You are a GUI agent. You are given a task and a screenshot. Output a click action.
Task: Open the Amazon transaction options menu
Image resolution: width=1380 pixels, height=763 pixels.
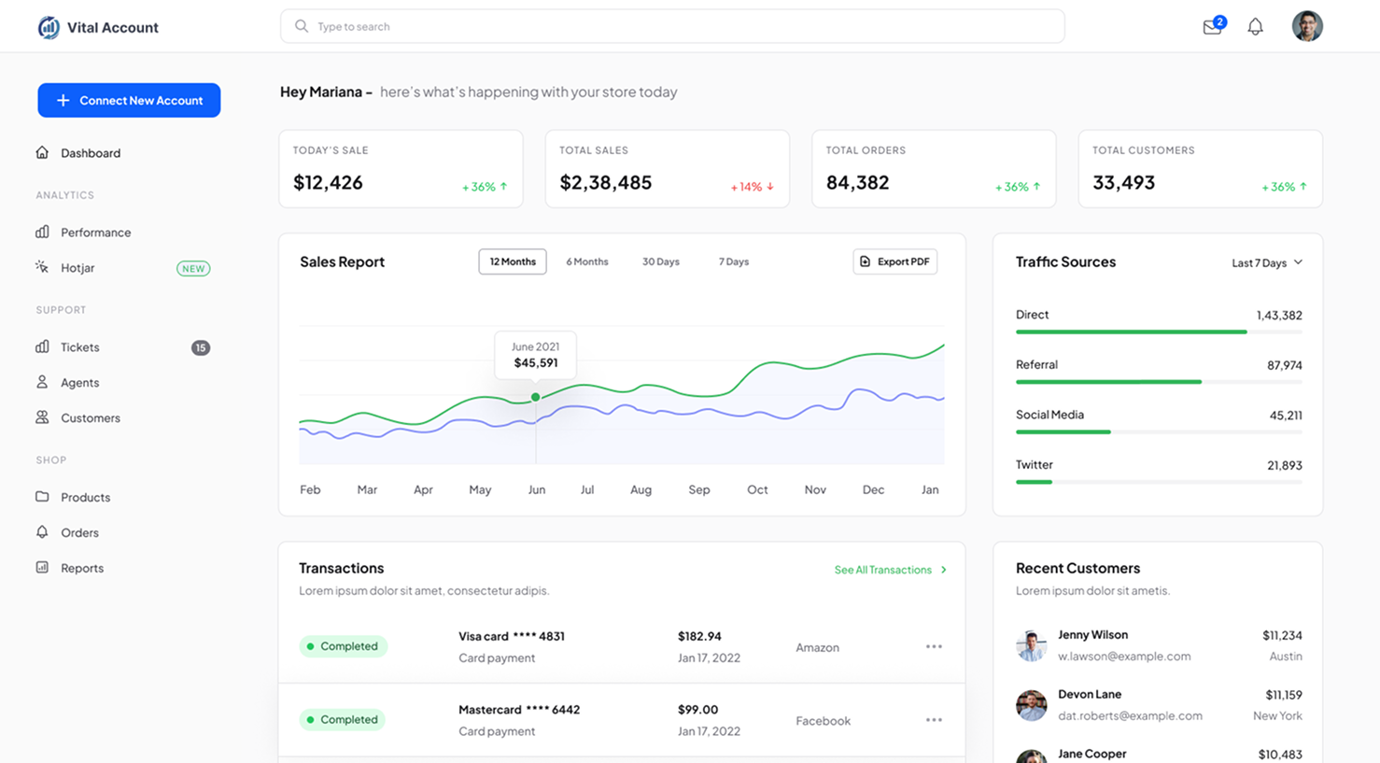(x=933, y=647)
